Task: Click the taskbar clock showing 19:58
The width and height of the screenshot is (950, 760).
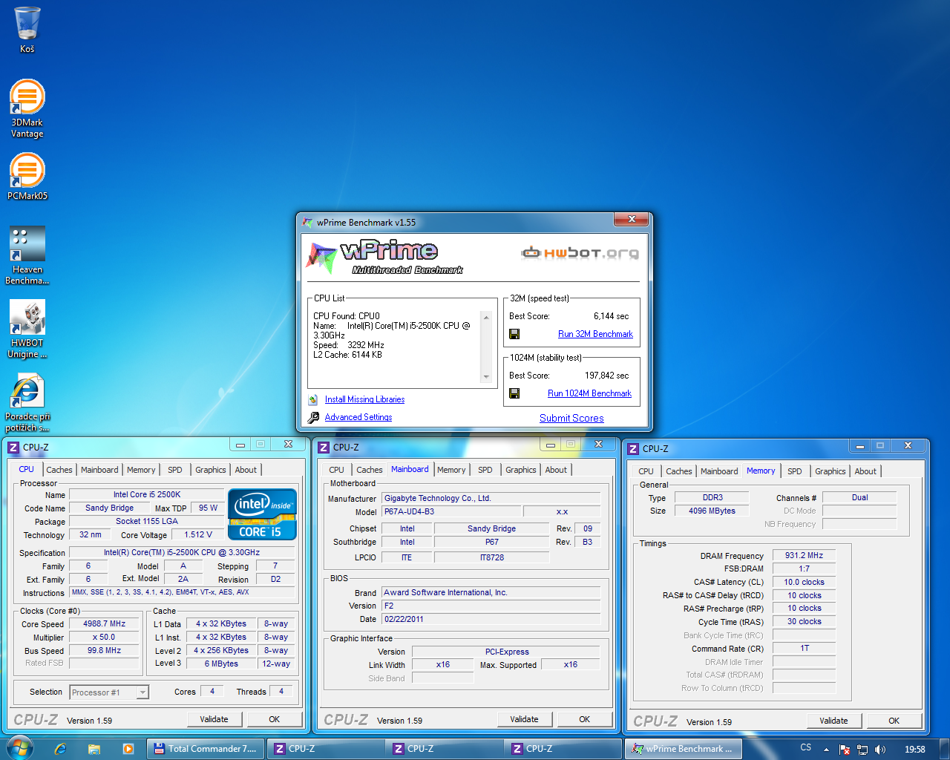Action: [915, 750]
